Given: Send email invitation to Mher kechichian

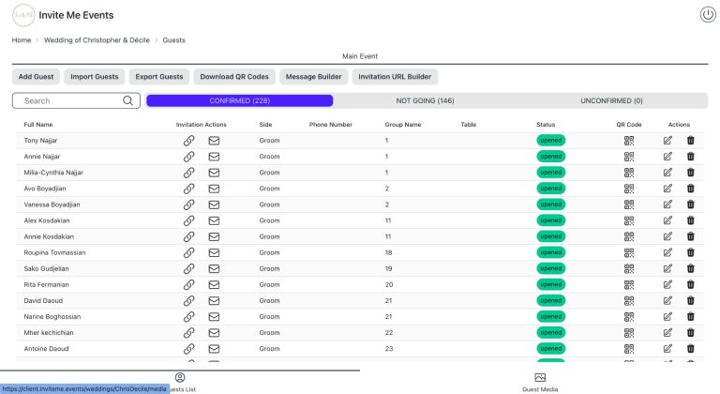Looking at the screenshot, I should [x=214, y=333].
